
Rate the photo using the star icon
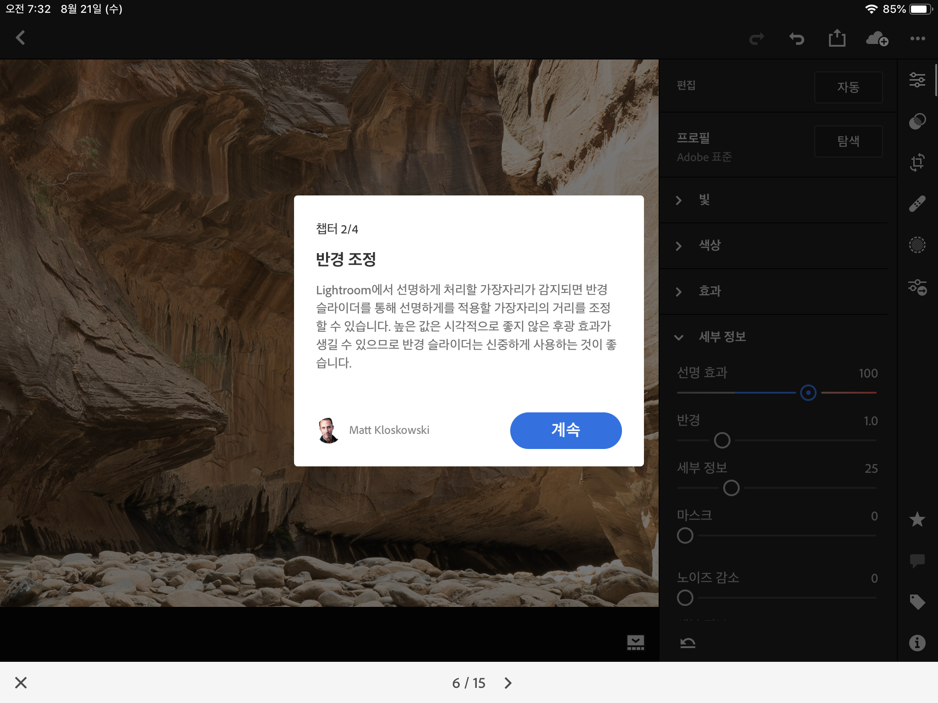click(918, 520)
